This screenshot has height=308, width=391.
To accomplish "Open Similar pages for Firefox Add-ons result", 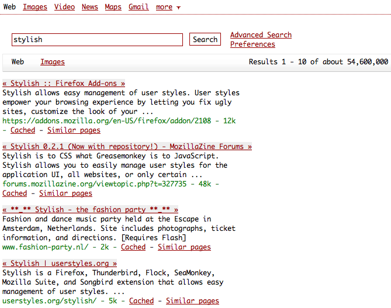I will pyautogui.click(x=74, y=130).
